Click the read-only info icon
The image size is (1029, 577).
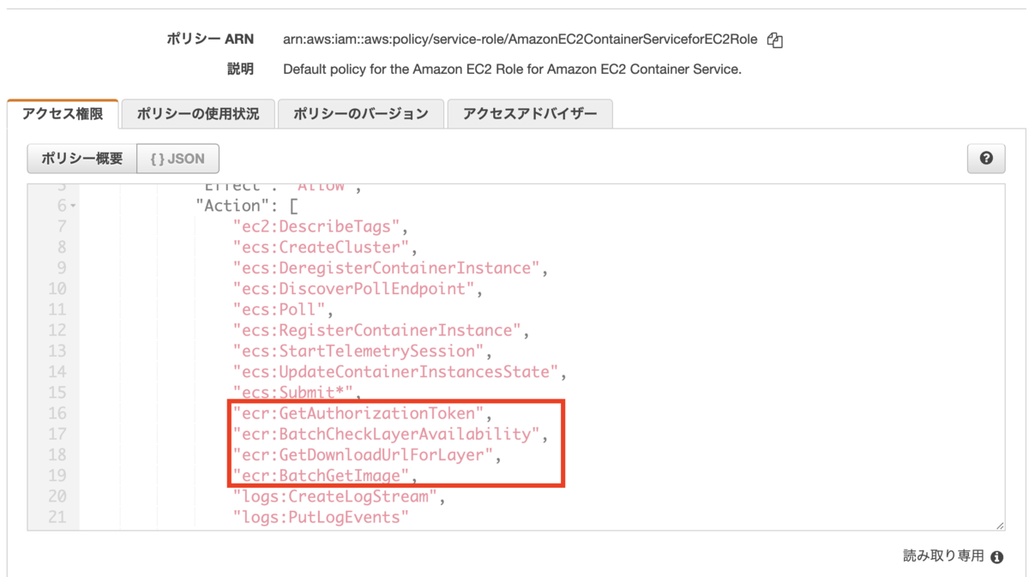[x=996, y=557]
